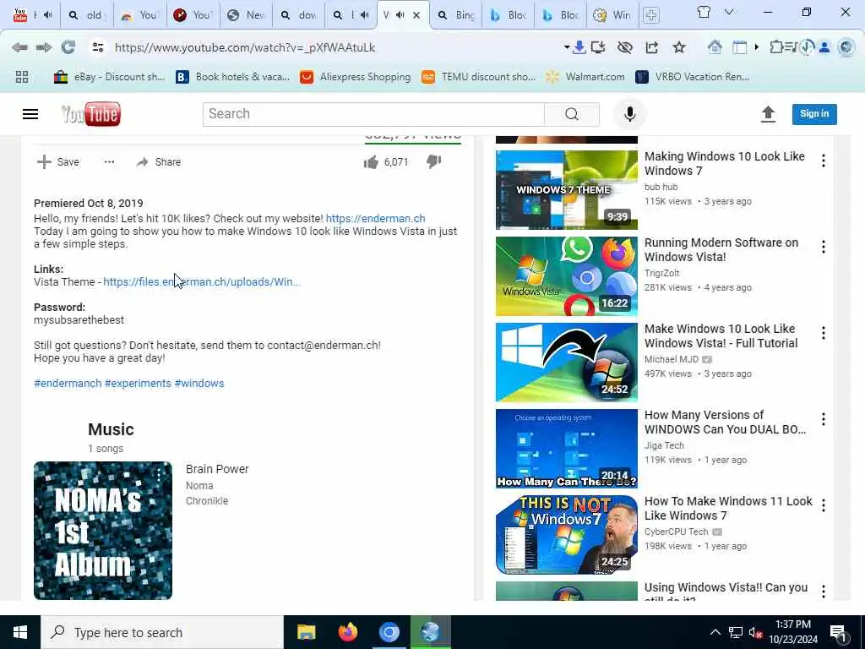Image resolution: width=865 pixels, height=649 pixels.
Task: Go back with the browser back arrow
Action: [x=19, y=47]
